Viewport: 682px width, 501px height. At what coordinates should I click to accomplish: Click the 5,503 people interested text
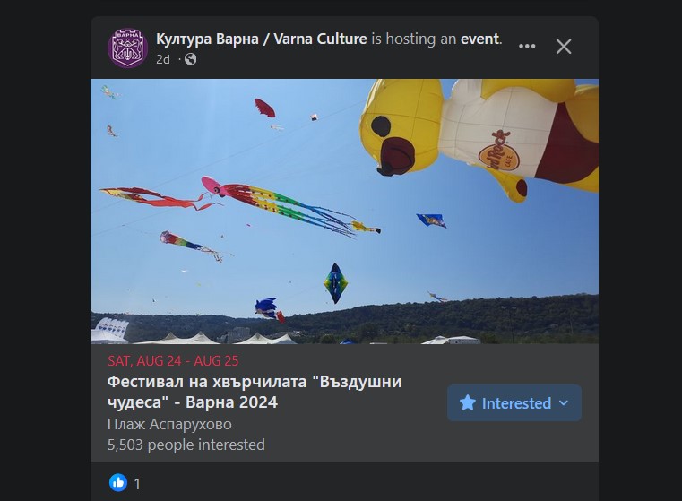[186, 445]
